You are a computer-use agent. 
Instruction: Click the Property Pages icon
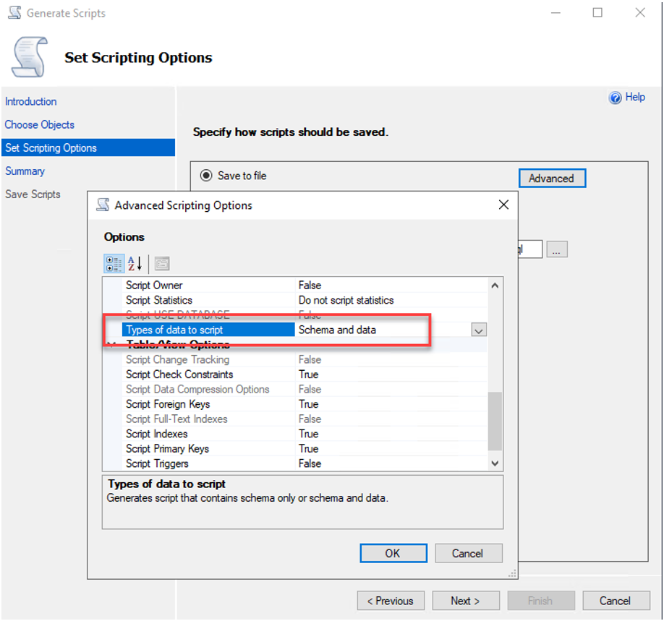tap(161, 263)
